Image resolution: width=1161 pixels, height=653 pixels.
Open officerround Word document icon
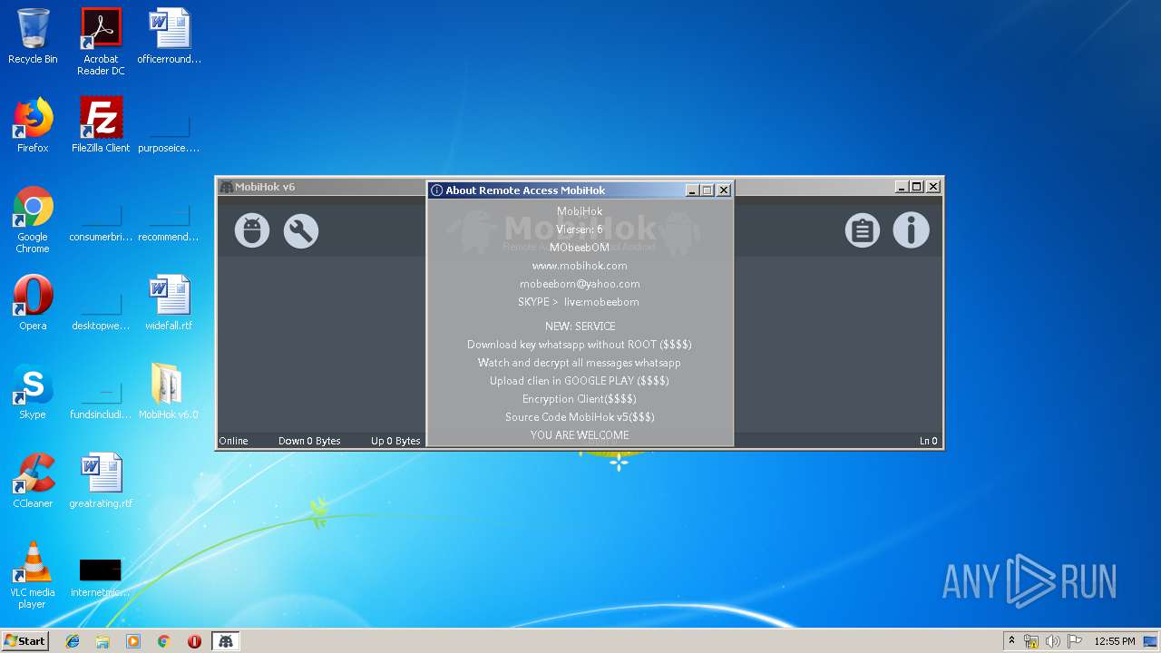(x=170, y=36)
